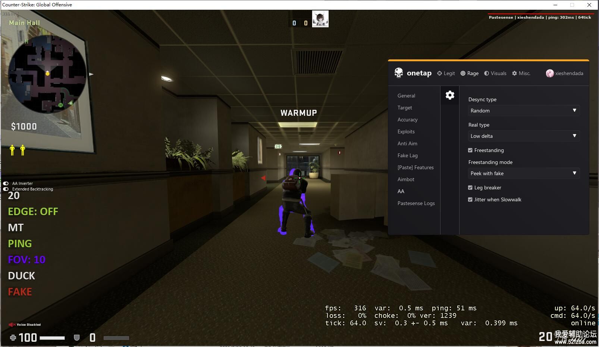Click the Misc tab gear icon
The height and width of the screenshot is (347, 599).
click(x=514, y=73)
